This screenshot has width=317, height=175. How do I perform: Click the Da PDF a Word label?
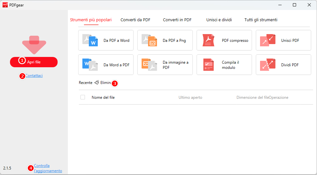117,41
